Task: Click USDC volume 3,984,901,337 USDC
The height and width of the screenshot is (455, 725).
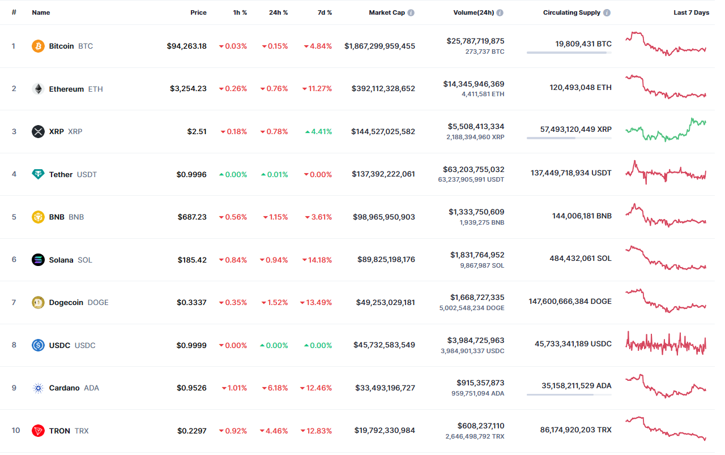Action: point(472,351)
